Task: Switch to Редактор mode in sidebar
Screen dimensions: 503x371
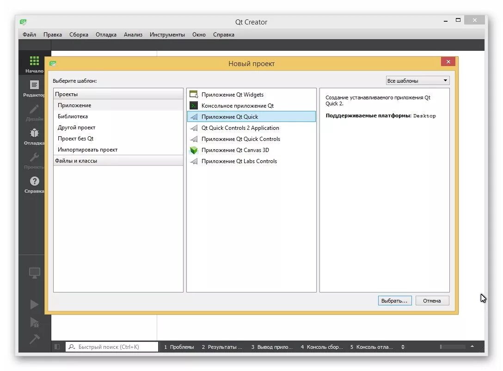Action: point(34,89)
